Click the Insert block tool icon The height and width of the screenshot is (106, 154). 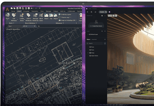[x=7, y=15]
